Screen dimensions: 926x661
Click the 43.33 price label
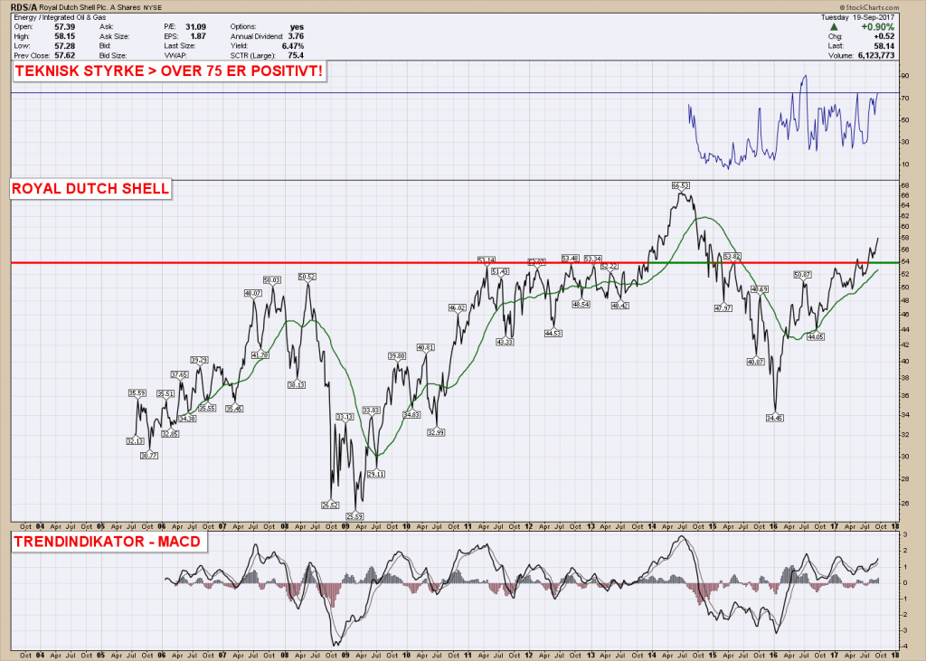(x=505, y=342)
